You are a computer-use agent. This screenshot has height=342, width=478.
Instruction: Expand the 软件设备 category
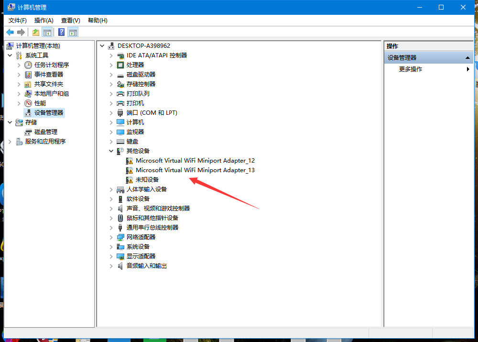[111, 199]
